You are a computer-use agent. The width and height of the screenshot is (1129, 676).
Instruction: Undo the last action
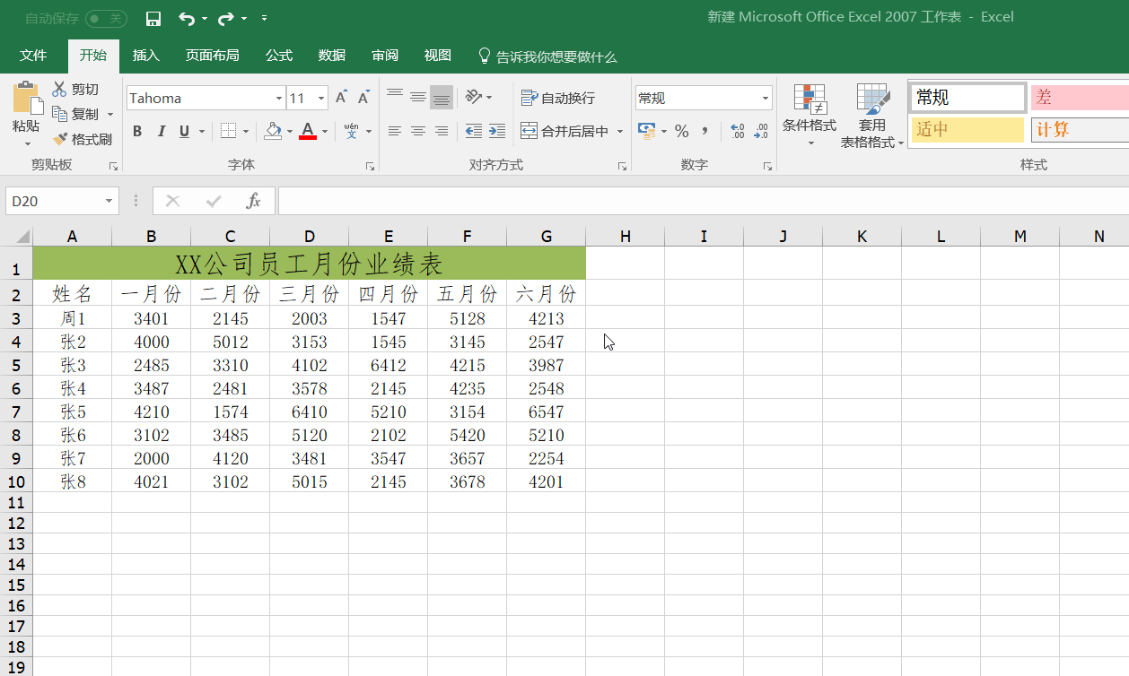tap(186, 18)
